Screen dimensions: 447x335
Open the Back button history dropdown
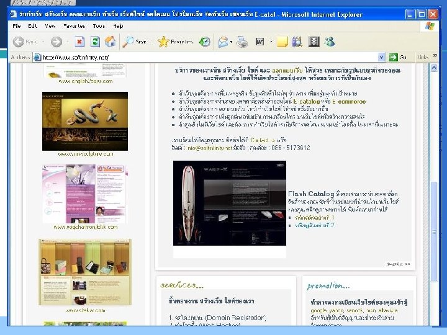tap(43, 42)
